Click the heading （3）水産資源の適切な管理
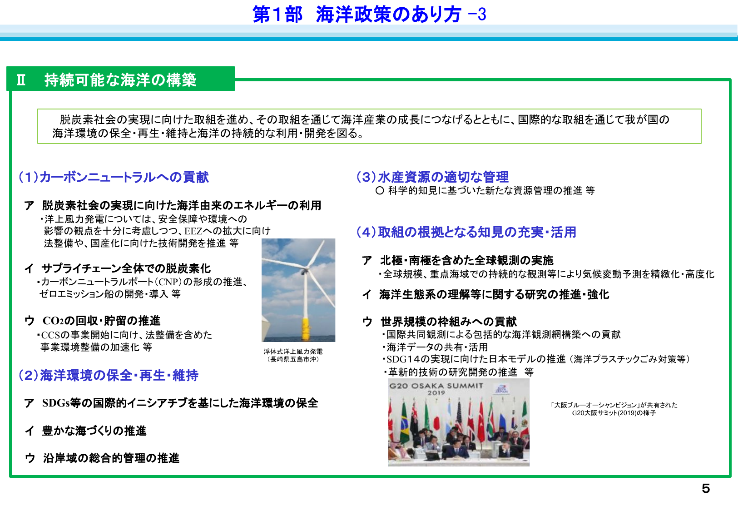This screenshot has height=511, width=738. point(432,177)
